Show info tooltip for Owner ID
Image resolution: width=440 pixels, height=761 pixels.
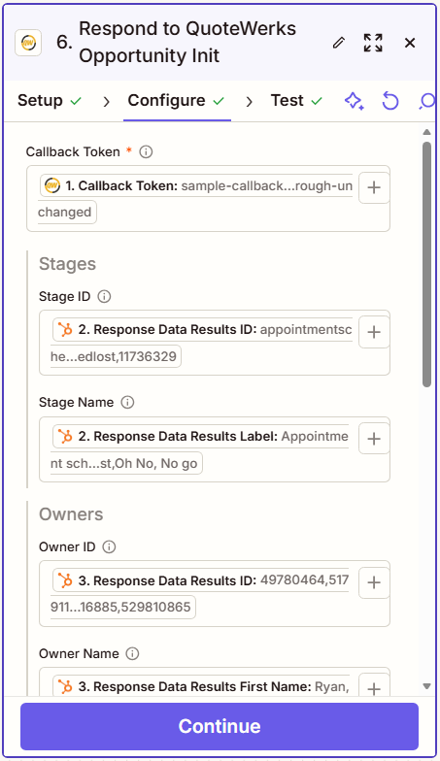point(109,547)
